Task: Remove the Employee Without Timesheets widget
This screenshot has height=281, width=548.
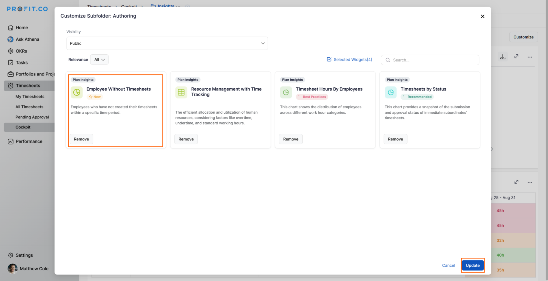Action: [x=81, y=139]
